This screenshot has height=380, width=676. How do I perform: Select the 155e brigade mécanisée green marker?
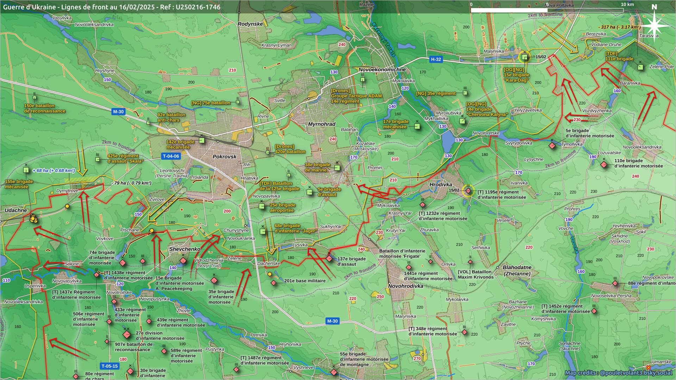point(26,170)
